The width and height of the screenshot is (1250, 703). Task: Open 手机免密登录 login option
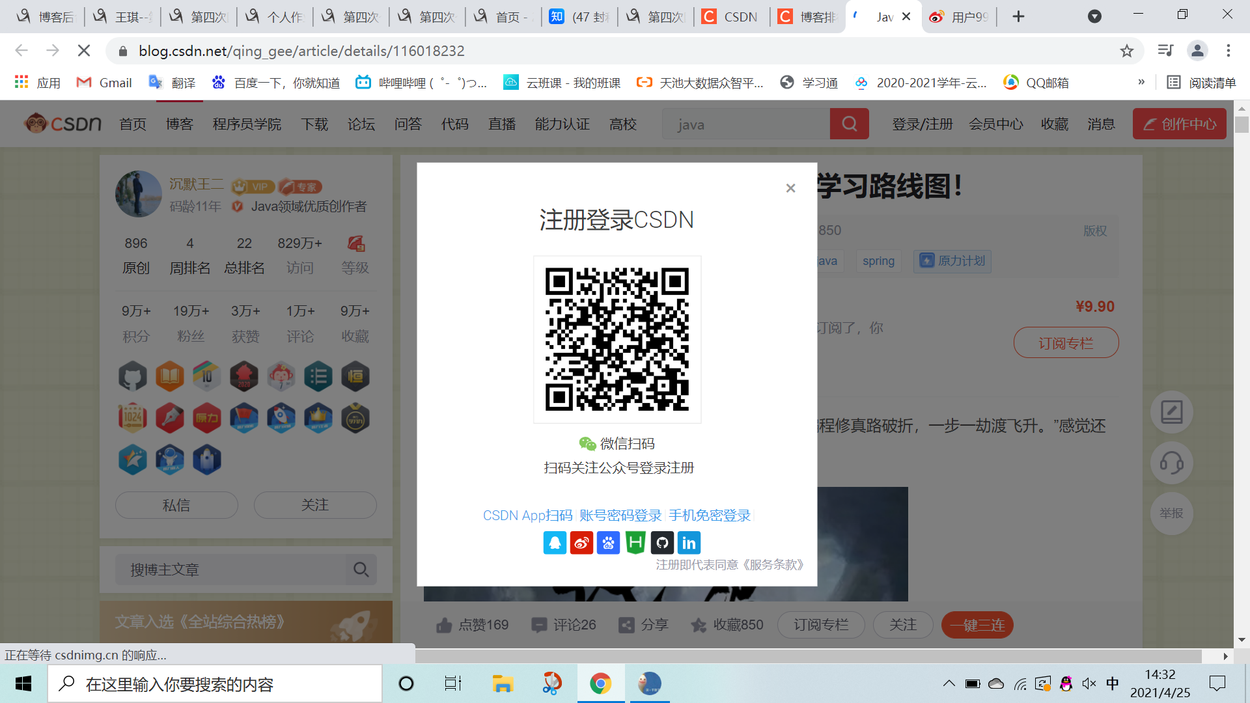tap(710, 516)
